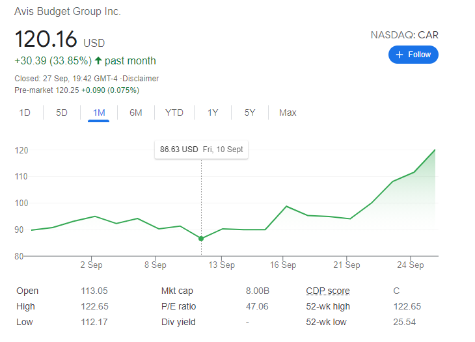Click the Mkt cap value 8.00B
475x342 pixels.
pyautogui.click(x=258, y=291)
